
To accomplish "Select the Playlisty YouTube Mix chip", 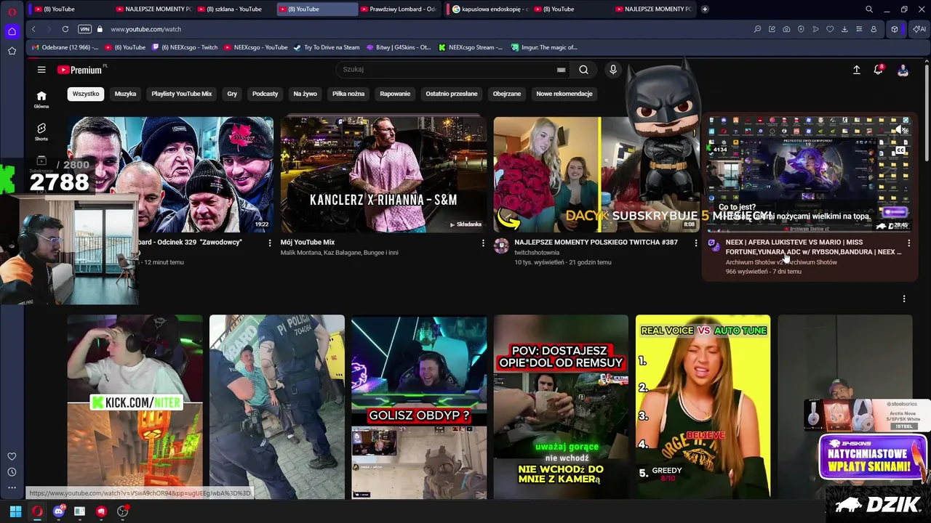I will click(182, 94).
